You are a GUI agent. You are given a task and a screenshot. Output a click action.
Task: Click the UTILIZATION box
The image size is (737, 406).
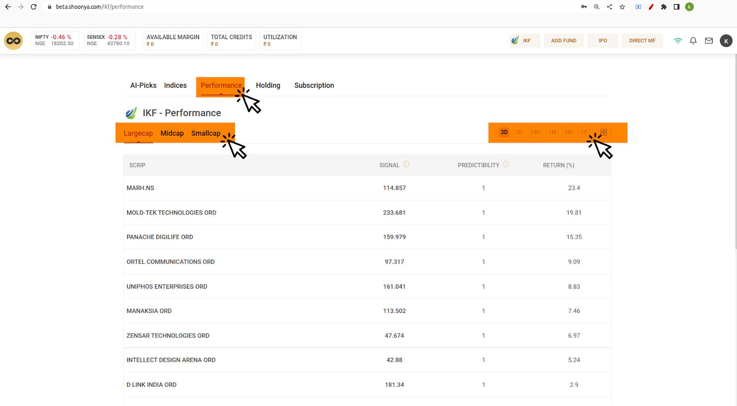click(280, 41)
